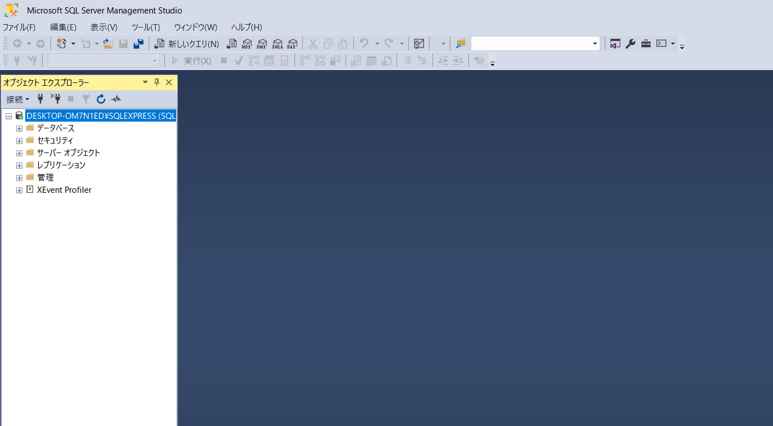Open the Object Explorer window position dropdown
Screen dimensions: 773x426
145,82
